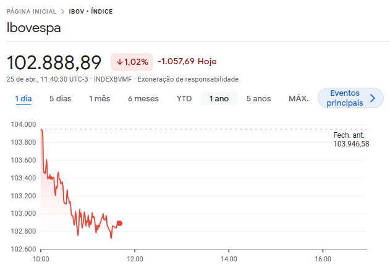Viewport: 390px width, 270px height.
Task: Select the 6 meses tab
Action: click(x=143, y=98)
